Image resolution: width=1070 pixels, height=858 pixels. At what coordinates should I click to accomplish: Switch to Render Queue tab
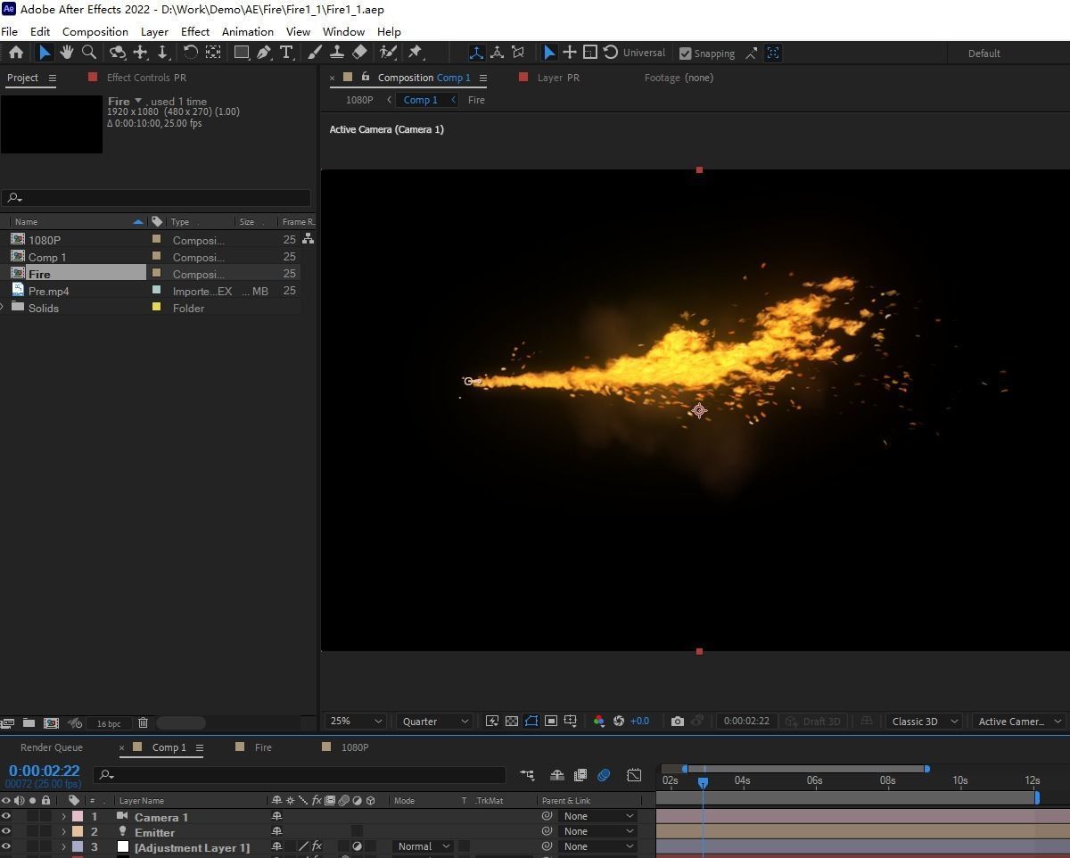coord(52,747)
